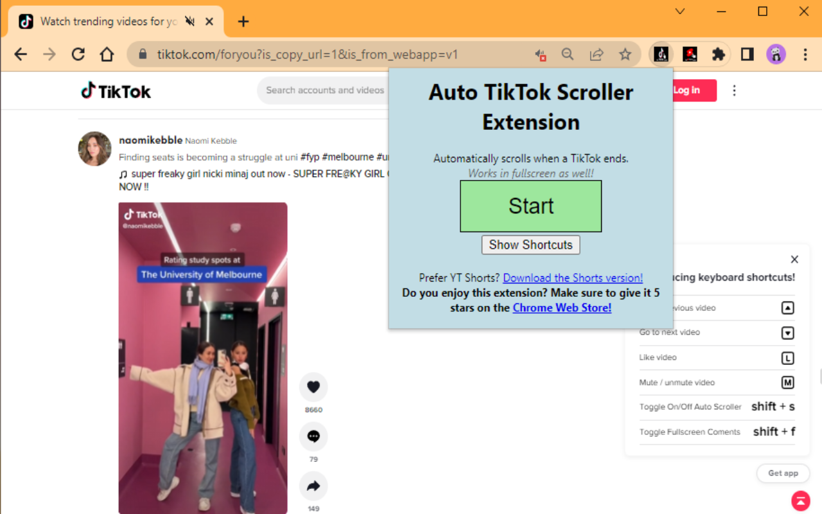Image resolution: width=822 pixels, height=514 pixels.
Task: Open the #melbourne hashtag
Action: tap(347, 157)
